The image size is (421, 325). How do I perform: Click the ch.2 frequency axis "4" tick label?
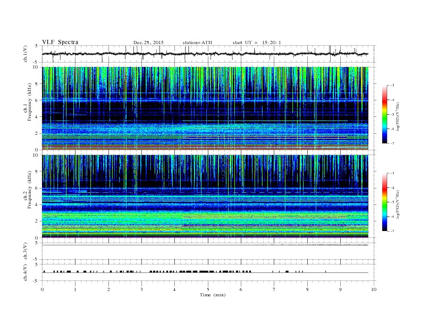tap(37, 204)
